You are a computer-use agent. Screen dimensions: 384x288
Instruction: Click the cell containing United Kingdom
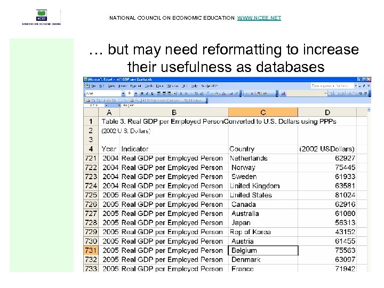[263, 186]
